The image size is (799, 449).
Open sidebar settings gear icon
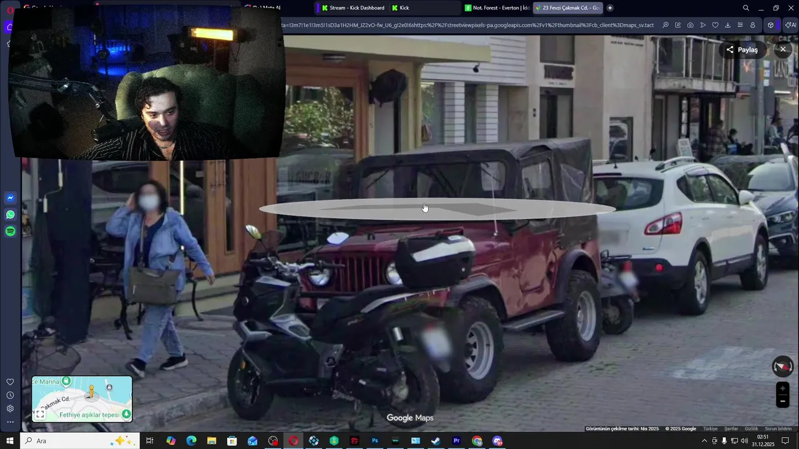pos(10,408)
